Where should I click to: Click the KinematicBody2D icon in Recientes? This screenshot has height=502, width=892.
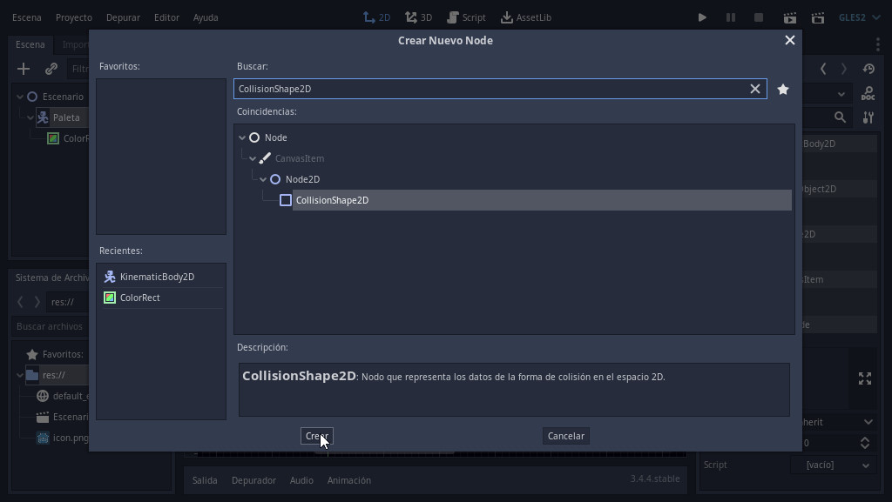tap(110, 277)
